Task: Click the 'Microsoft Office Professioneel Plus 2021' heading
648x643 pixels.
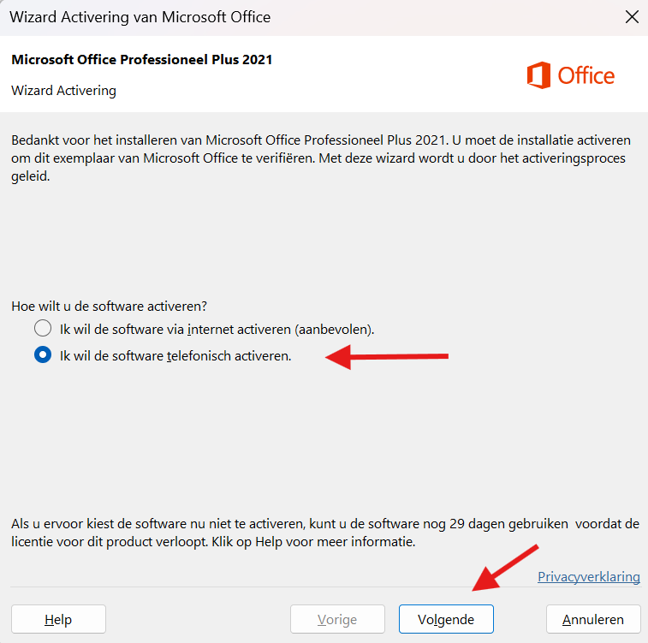Action: [142, 60]
